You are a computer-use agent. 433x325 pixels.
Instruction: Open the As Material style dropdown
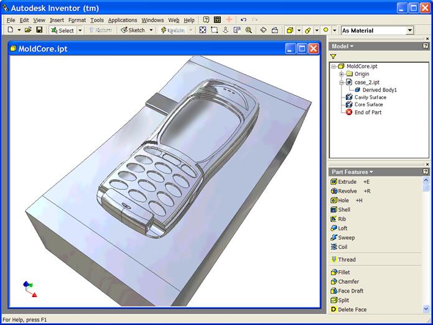(409, 30)
